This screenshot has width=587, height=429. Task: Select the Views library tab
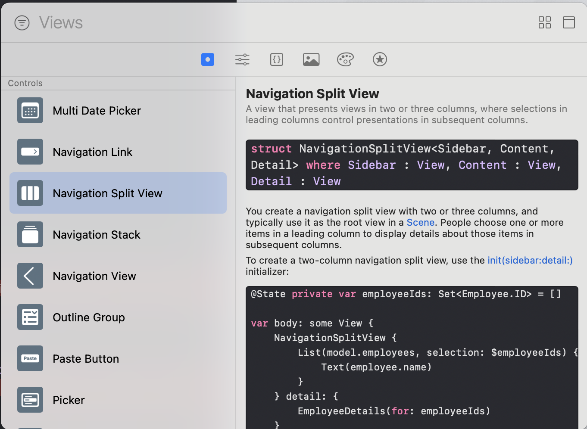(208, 59)
